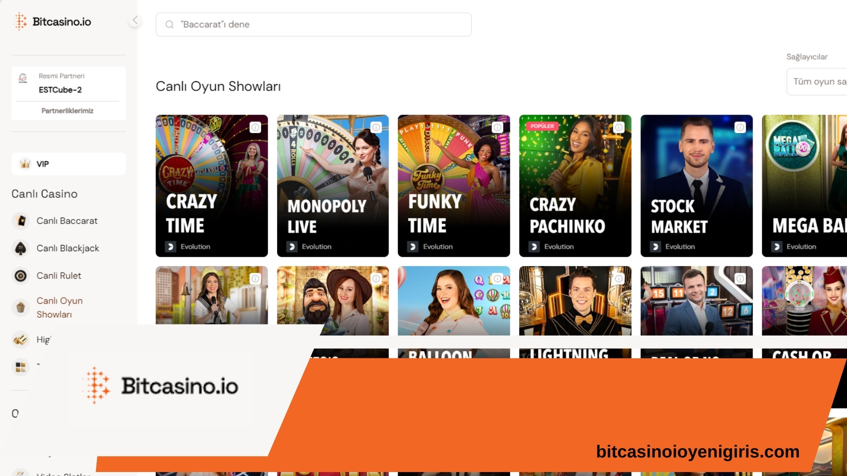Show info for the bell hostess game card

pyautogui.click(x=255, y=279)
